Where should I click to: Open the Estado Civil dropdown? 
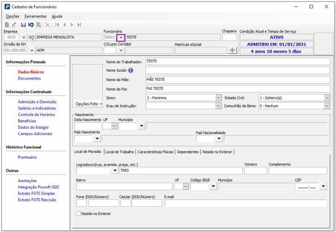click(327, 98)
